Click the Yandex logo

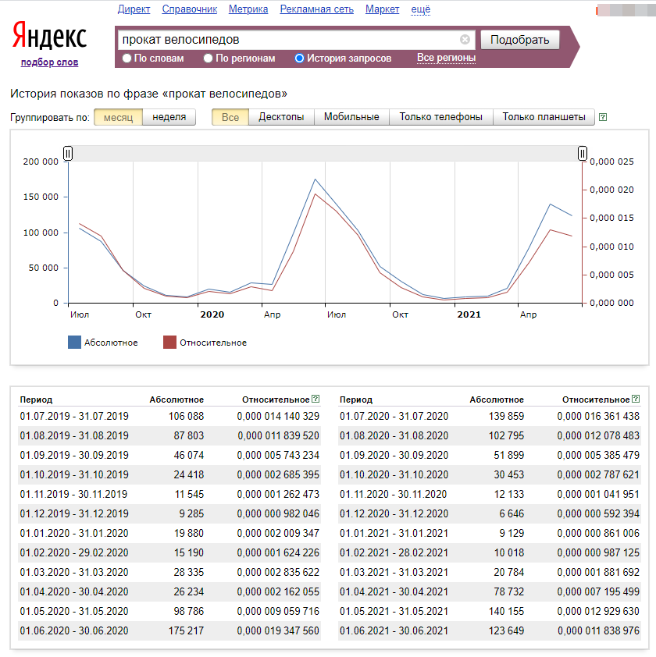[49, 37]
